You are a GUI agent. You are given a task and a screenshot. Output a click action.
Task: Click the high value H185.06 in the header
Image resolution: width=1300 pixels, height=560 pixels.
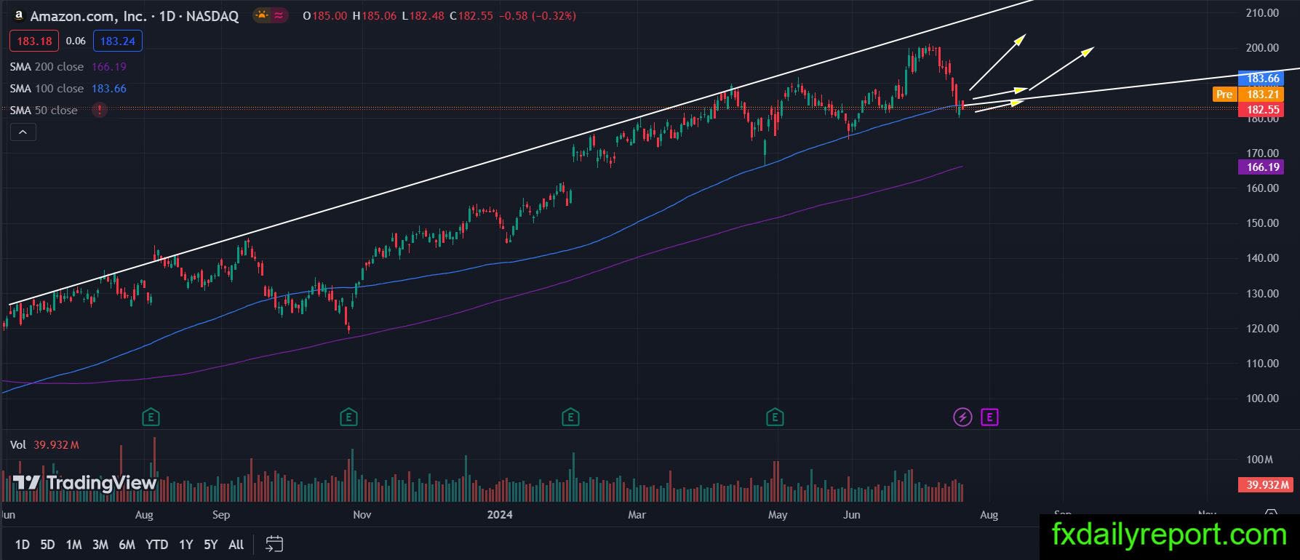click(x=375, y=15)
